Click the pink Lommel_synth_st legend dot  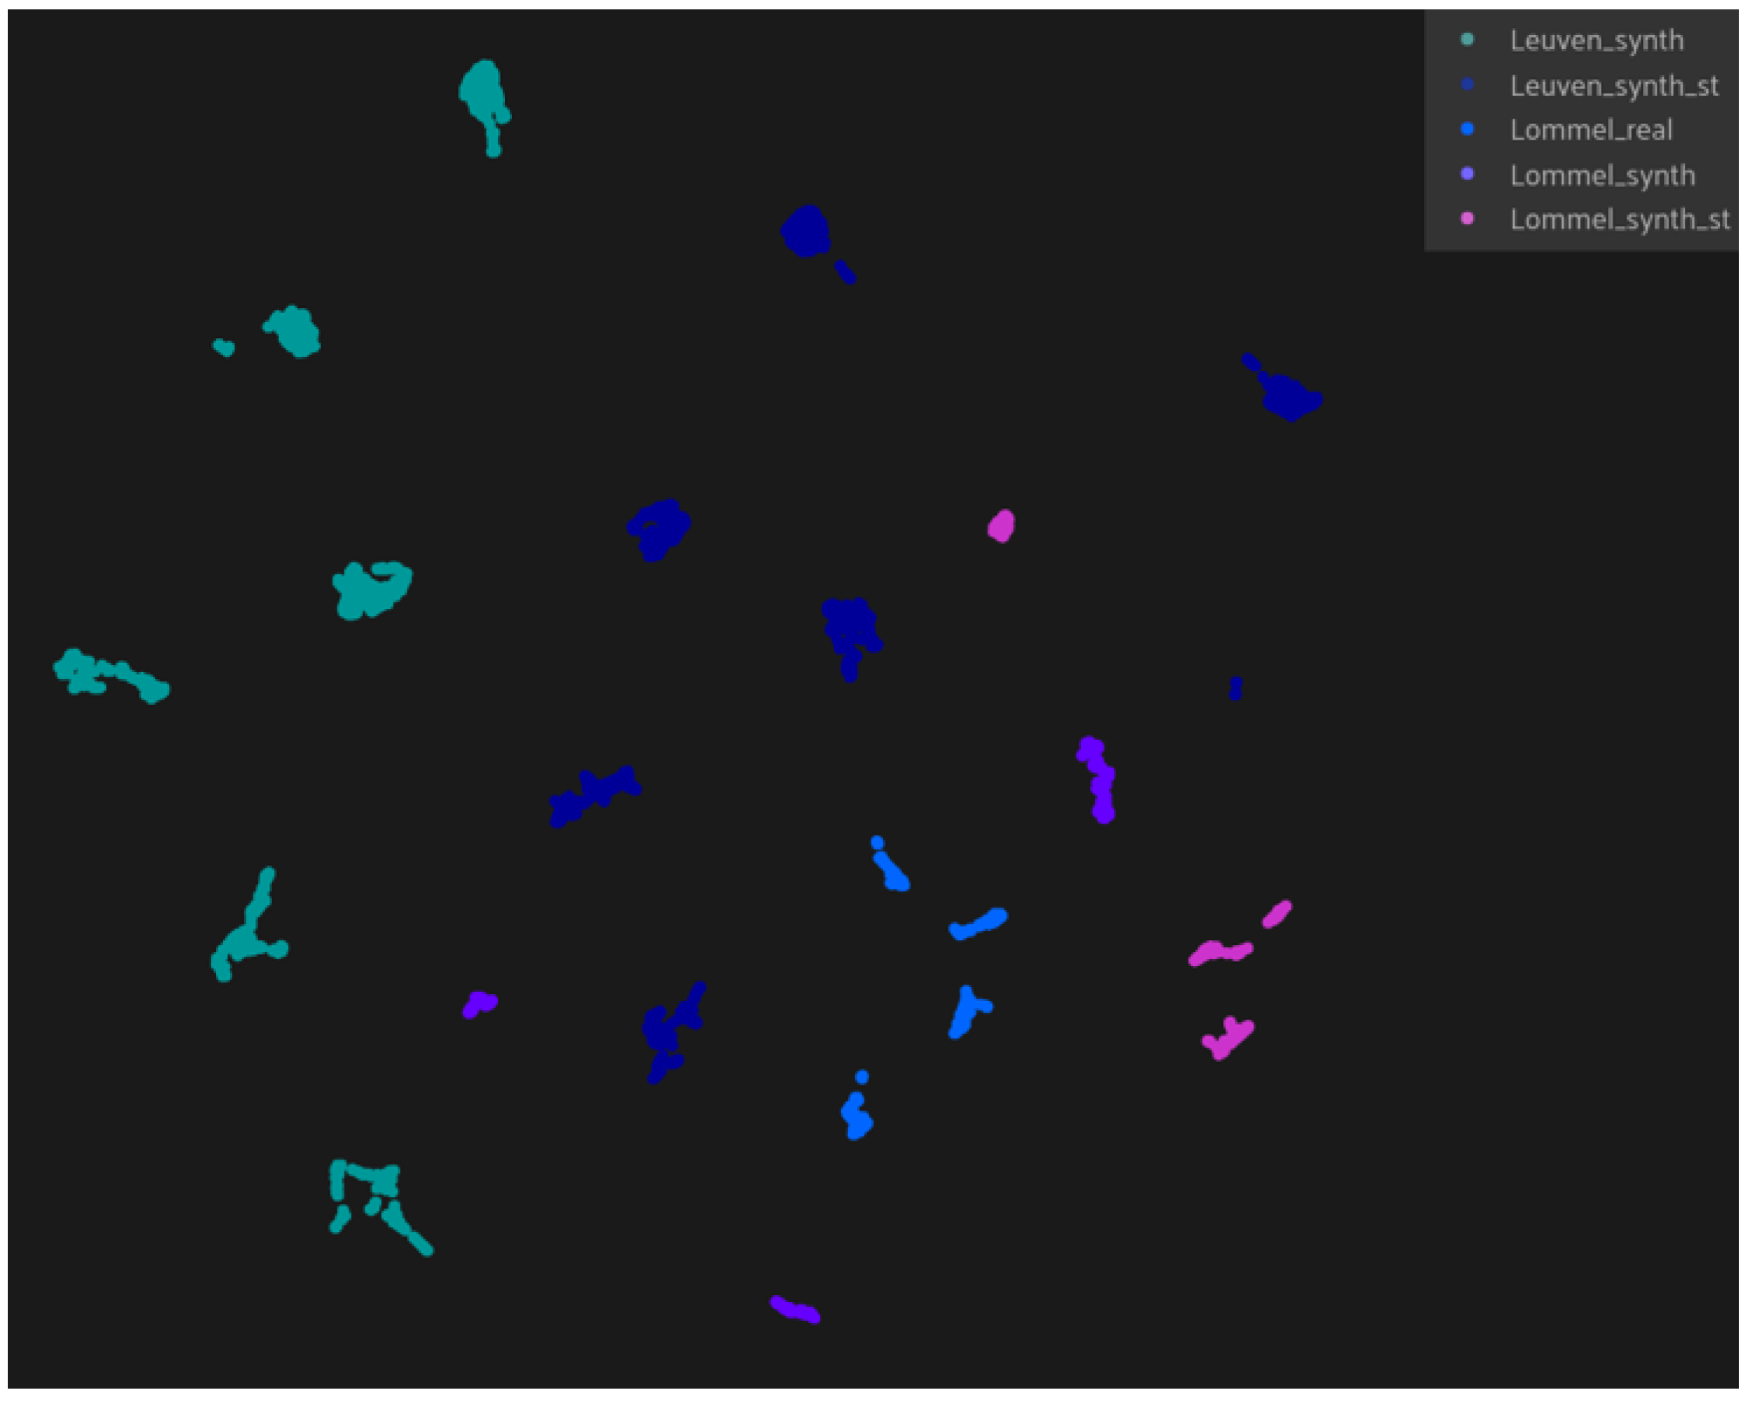pos(1467,218)
